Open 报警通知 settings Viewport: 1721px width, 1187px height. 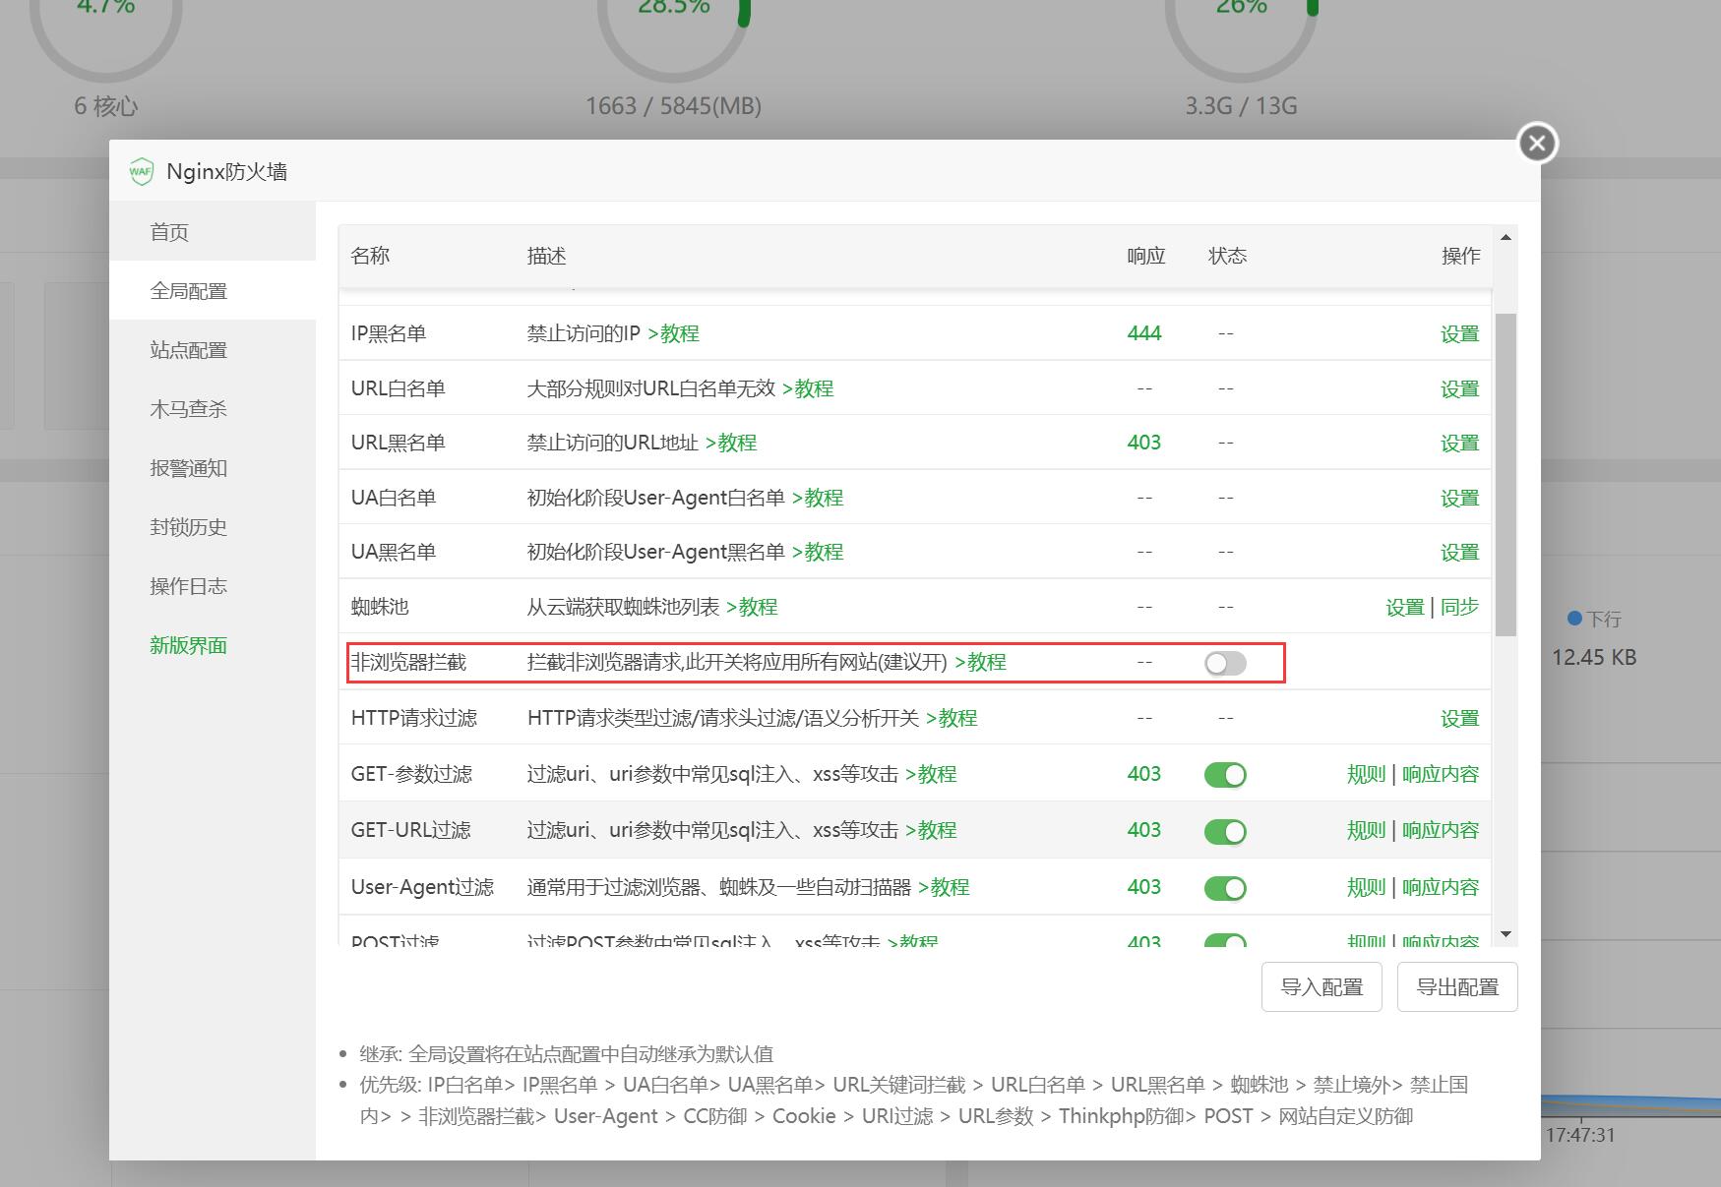(213, 468)
